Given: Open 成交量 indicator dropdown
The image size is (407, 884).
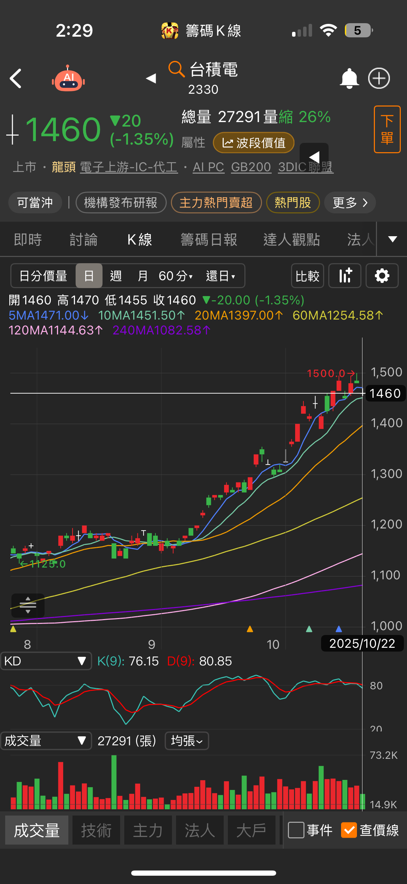Looking at the screenshot, I should click(46, 741).
